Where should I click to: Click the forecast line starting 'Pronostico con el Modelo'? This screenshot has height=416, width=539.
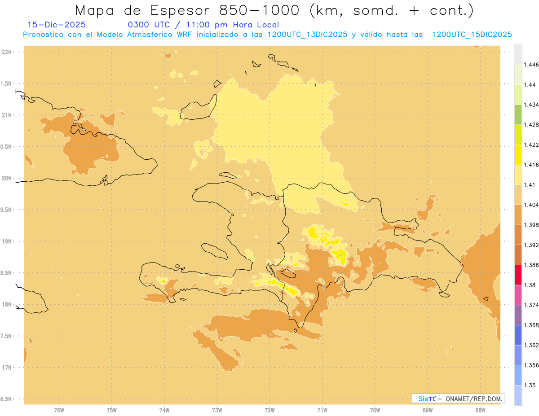point(267,35)
